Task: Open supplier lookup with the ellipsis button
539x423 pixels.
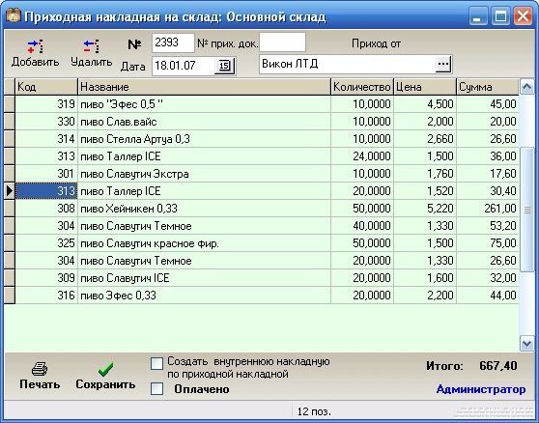Action: pos(442,64)
